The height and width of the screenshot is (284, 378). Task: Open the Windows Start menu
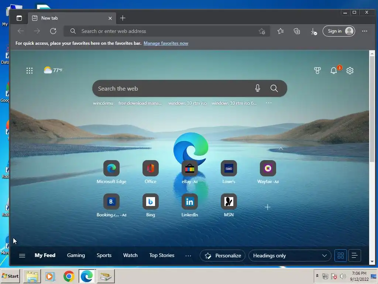[x=10, y=276]
